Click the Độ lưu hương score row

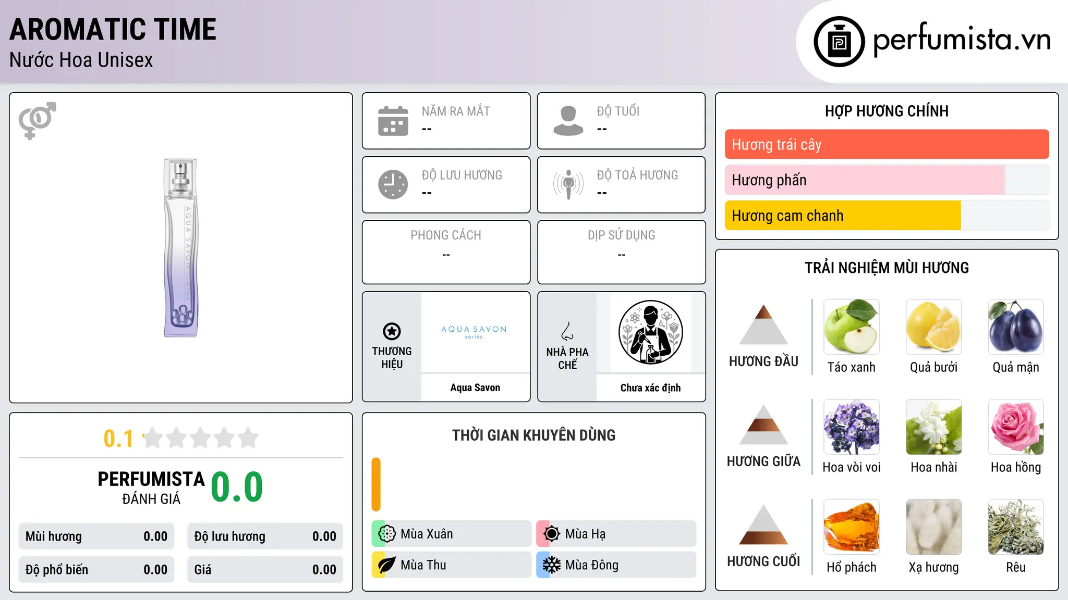point(265,536)
